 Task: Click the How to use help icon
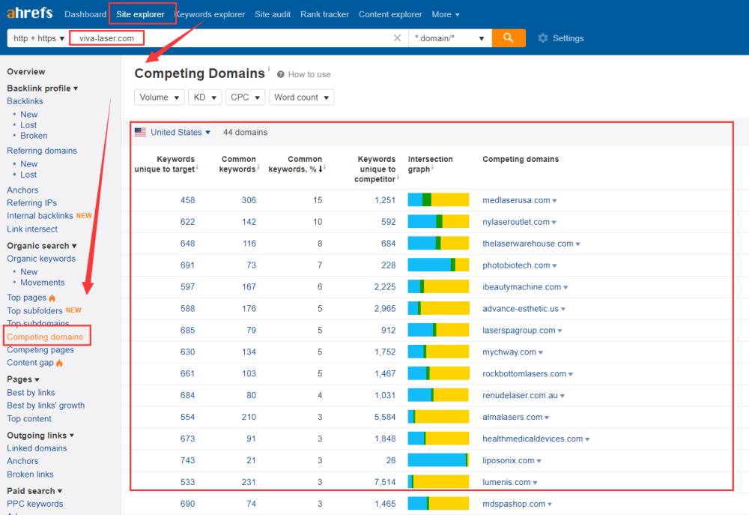pos(281,74)
